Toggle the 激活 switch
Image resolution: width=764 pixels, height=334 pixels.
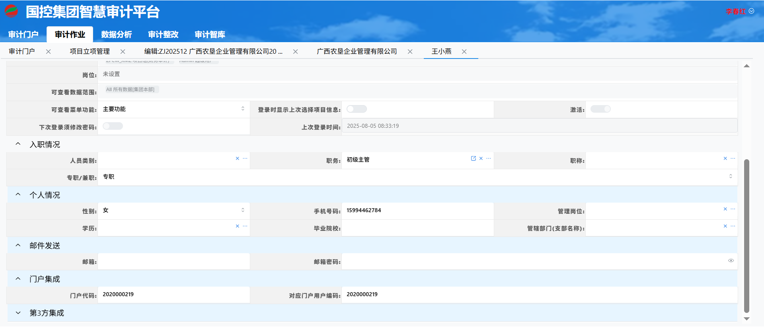600,109
